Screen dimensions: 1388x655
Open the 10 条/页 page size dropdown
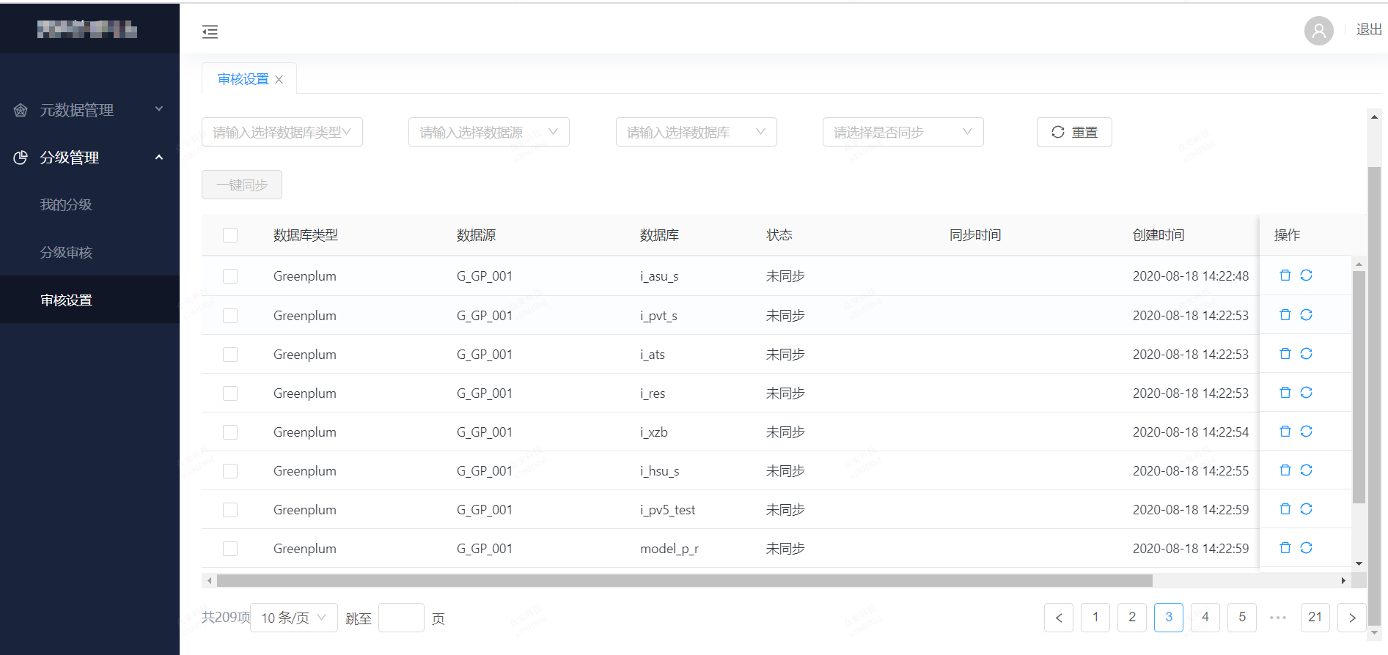(294, 618)
